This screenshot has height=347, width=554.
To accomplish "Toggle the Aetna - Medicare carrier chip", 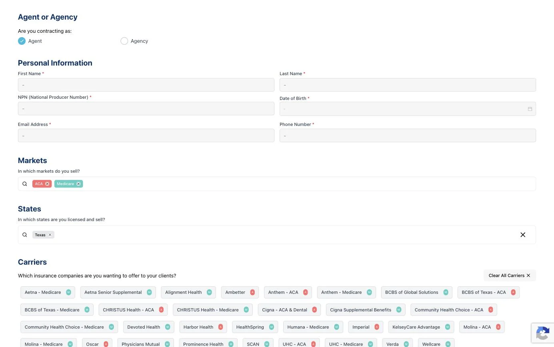I will coord(48,292).
